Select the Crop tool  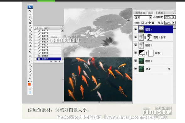click(30, 23)
